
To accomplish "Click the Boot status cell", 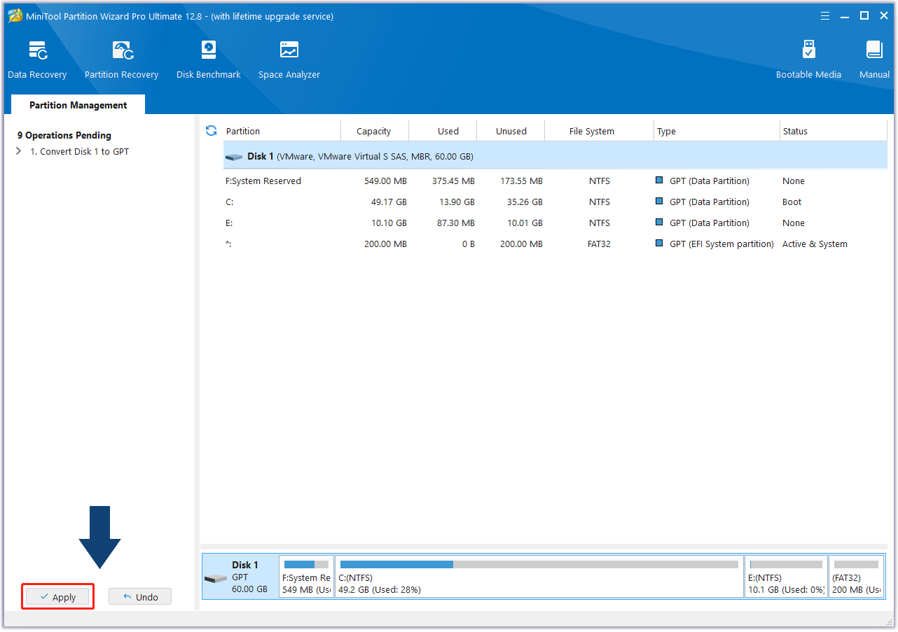I will (x=792, y=202).
